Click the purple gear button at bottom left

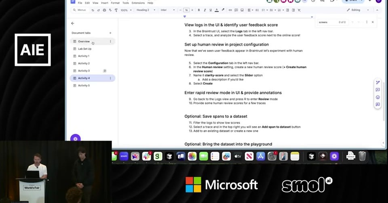tap(76, 139)
